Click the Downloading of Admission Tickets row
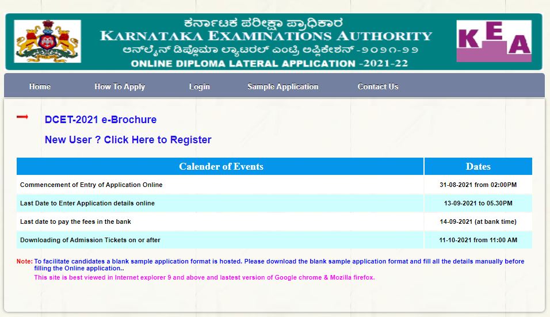Viewport: 550px width, 317px height. coord(90,240)
